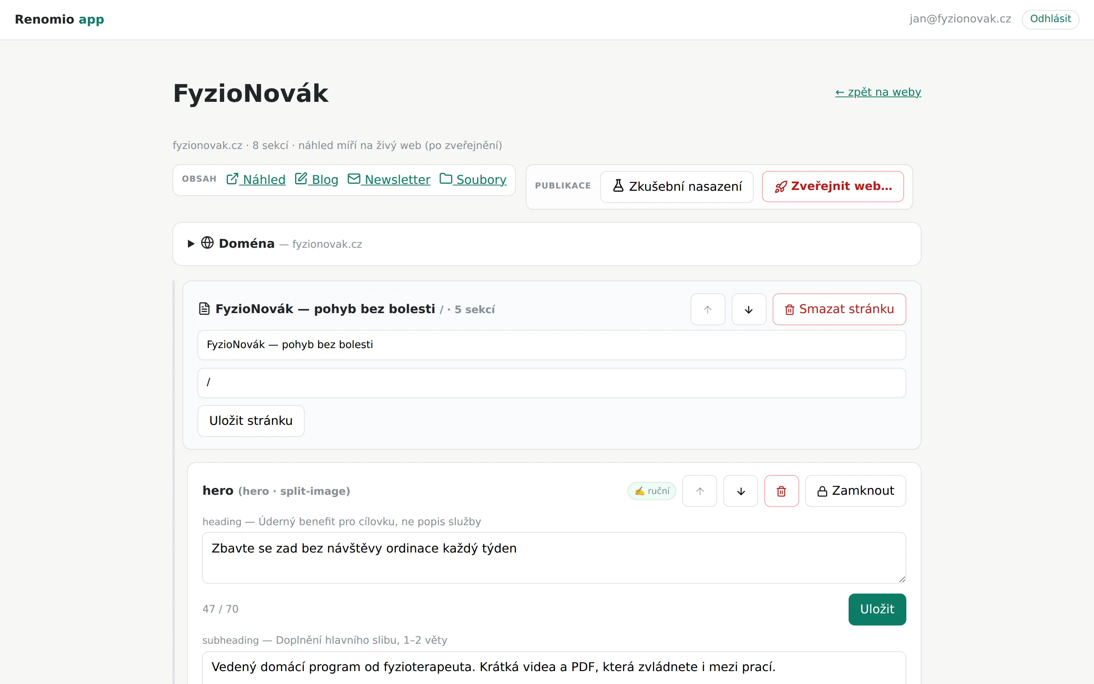Move the FyzioNovák page up with arrow
This screenshot has height=684, width=1094.
tap(708, 309)
